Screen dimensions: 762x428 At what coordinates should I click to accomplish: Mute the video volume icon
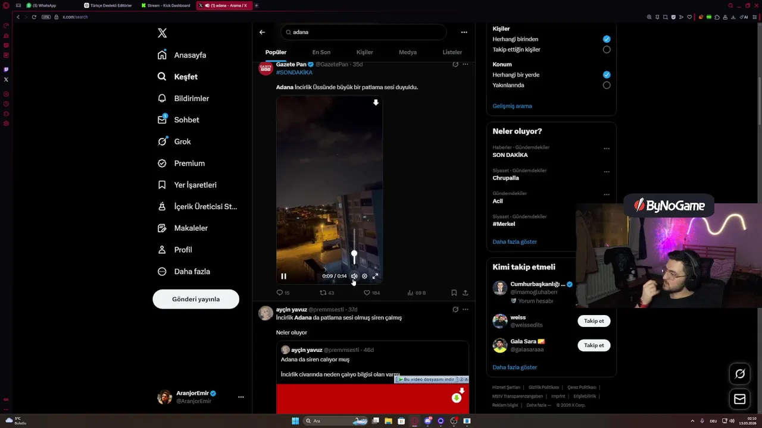[x=354, y=276]
